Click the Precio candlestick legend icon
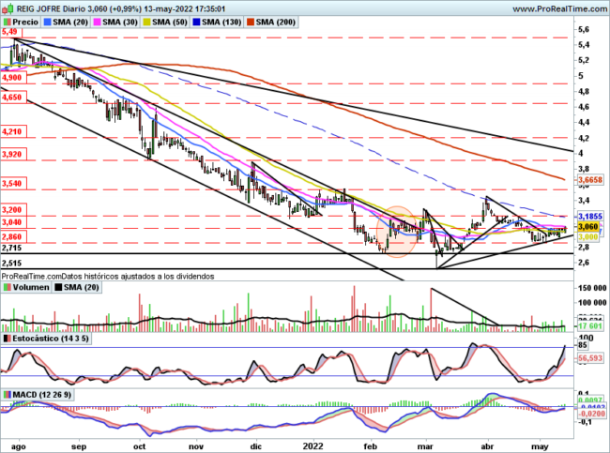The image size is (610, 453). pyautogui.click(x=8, y=21)
